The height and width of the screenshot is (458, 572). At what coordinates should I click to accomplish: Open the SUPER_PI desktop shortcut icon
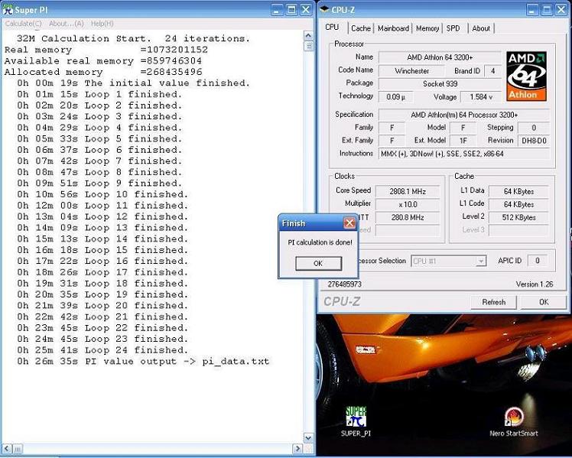pos(356,417)
